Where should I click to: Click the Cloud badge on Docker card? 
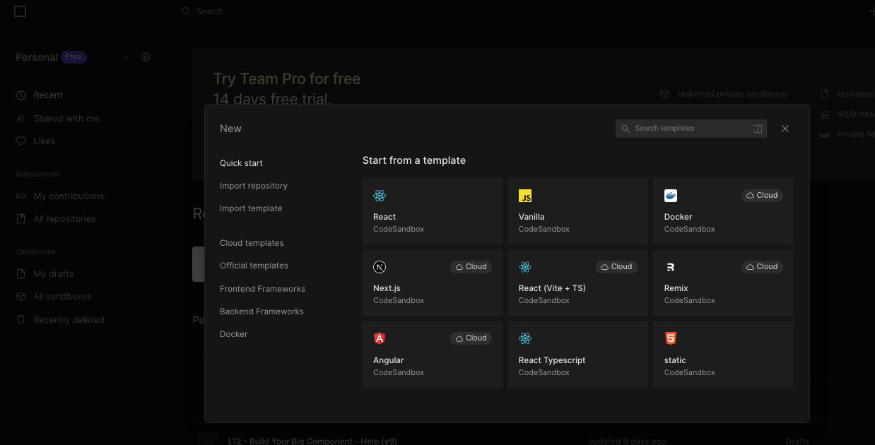point(762,195)
